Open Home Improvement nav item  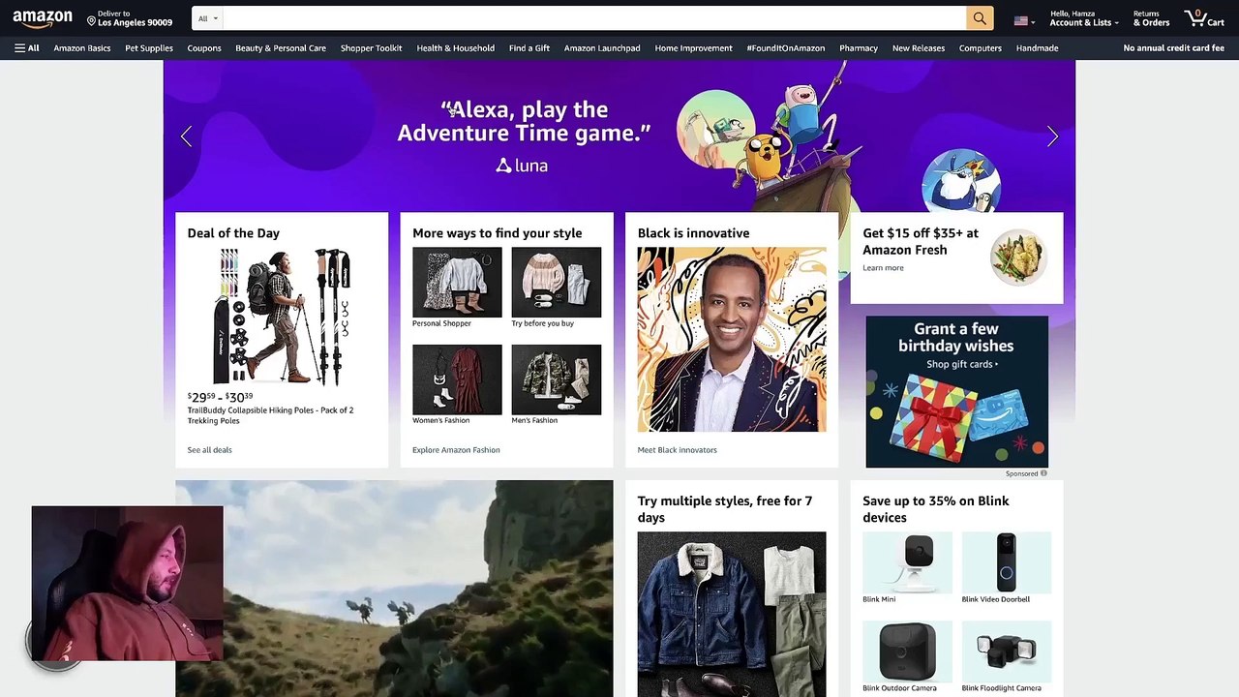pyautogui.click(x=693, y=47)
